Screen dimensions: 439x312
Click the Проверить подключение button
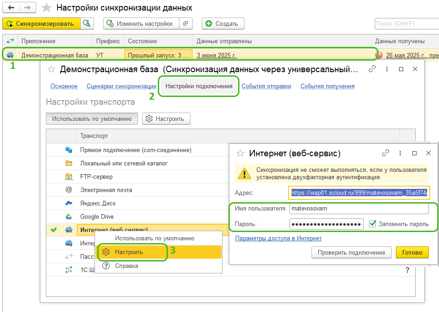(x=351, y=252)
